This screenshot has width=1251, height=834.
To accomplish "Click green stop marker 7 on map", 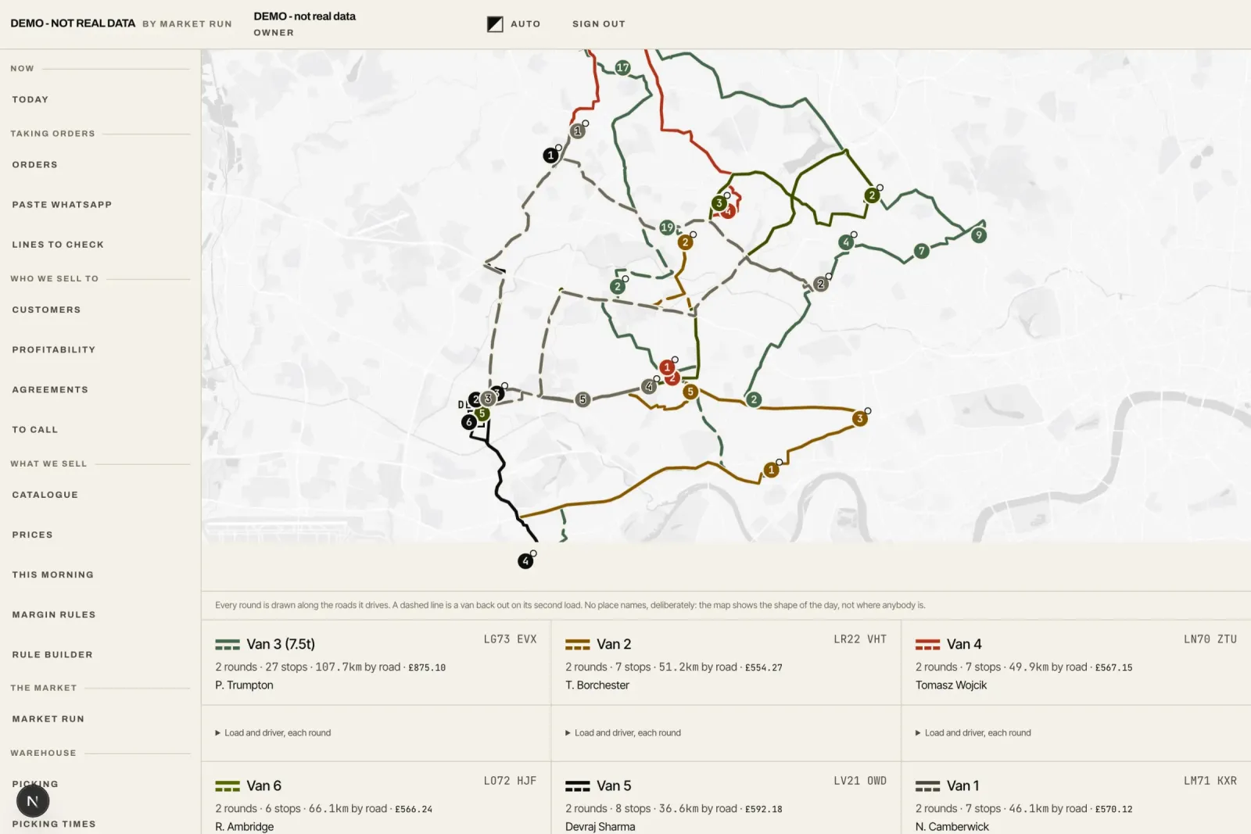I will click(x=922, y=251).
